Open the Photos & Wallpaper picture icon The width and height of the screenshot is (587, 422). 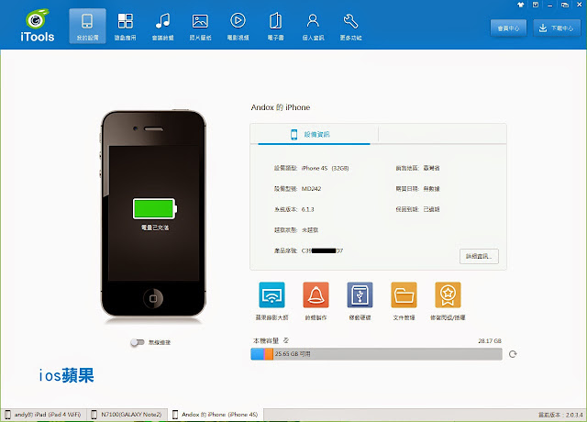point(200,27)
